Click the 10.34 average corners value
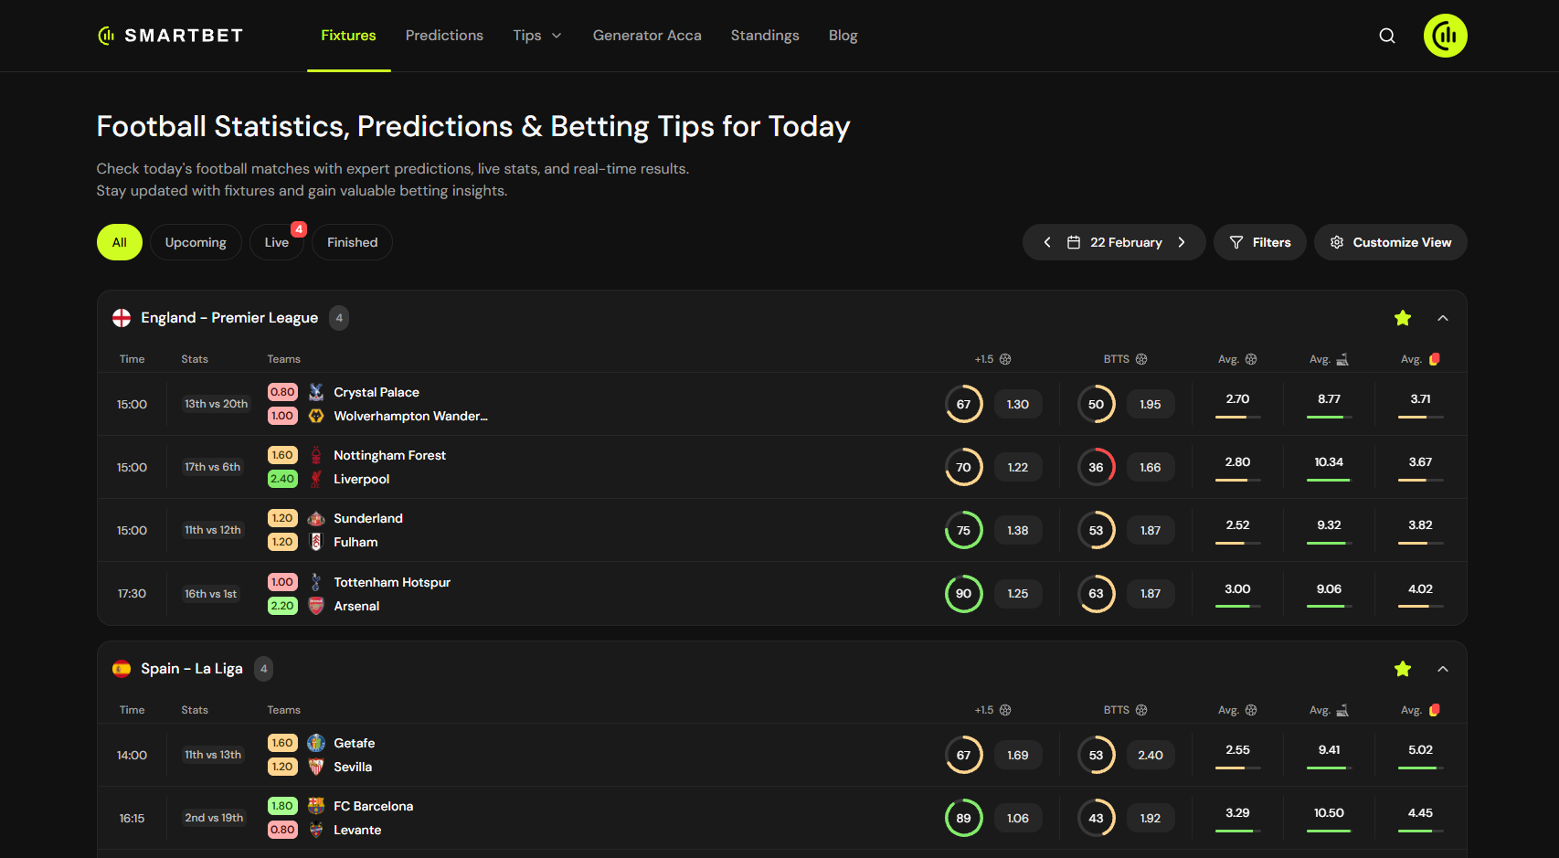 pos(1329,462)
